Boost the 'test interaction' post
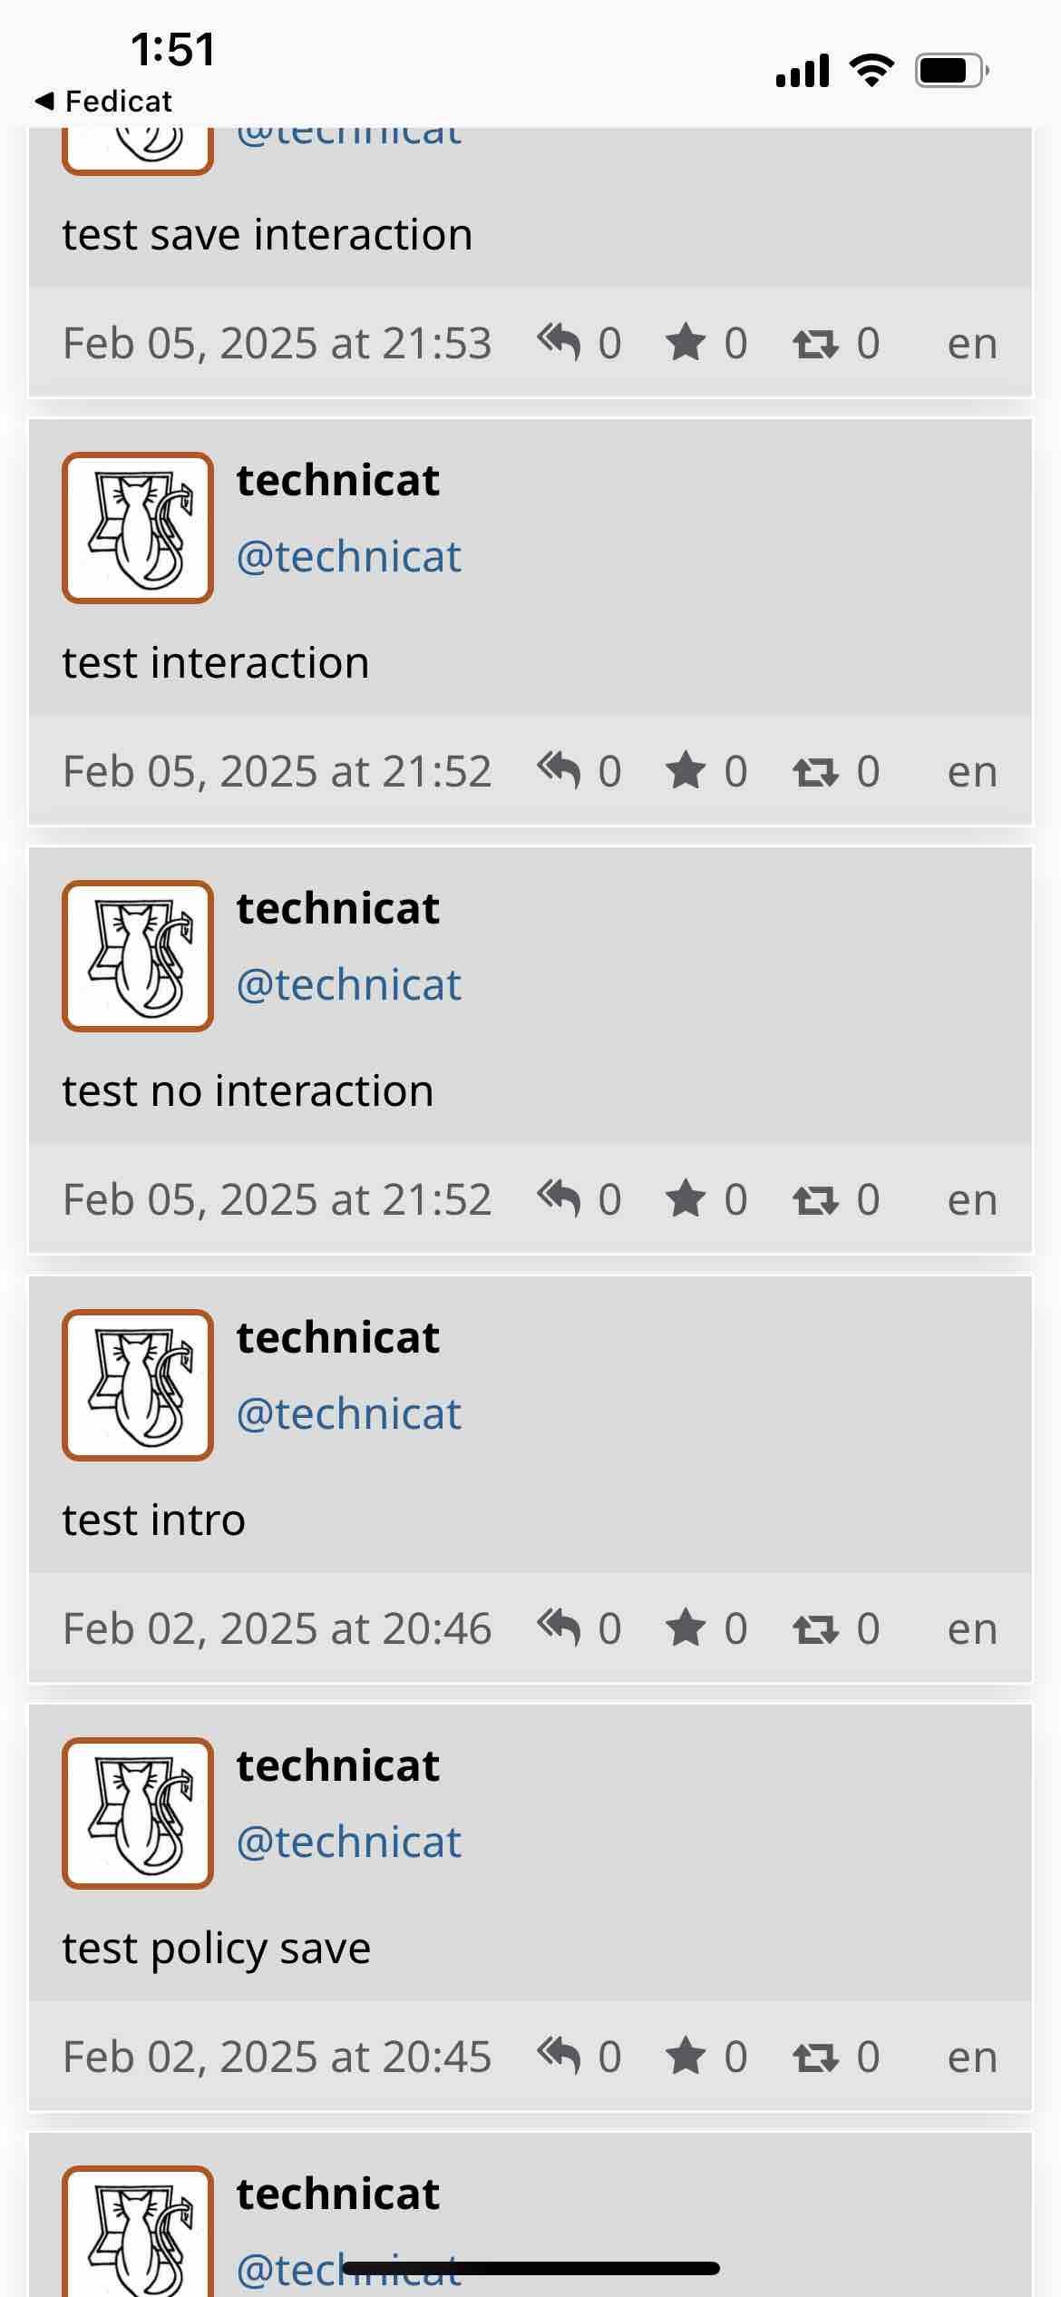 pos(814,772)
